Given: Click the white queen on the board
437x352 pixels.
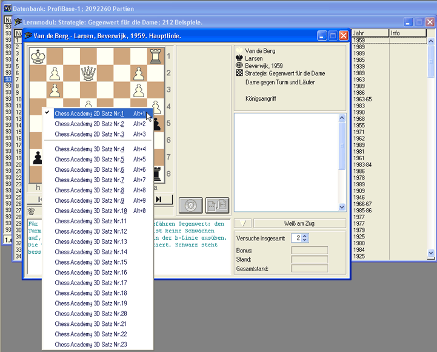Looking at the screenshot, I should [x=88, y=73].
